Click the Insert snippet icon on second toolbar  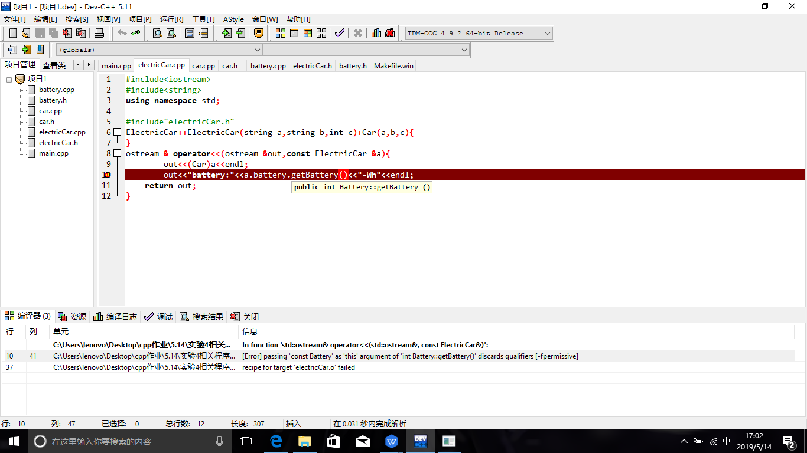[12, 50]
